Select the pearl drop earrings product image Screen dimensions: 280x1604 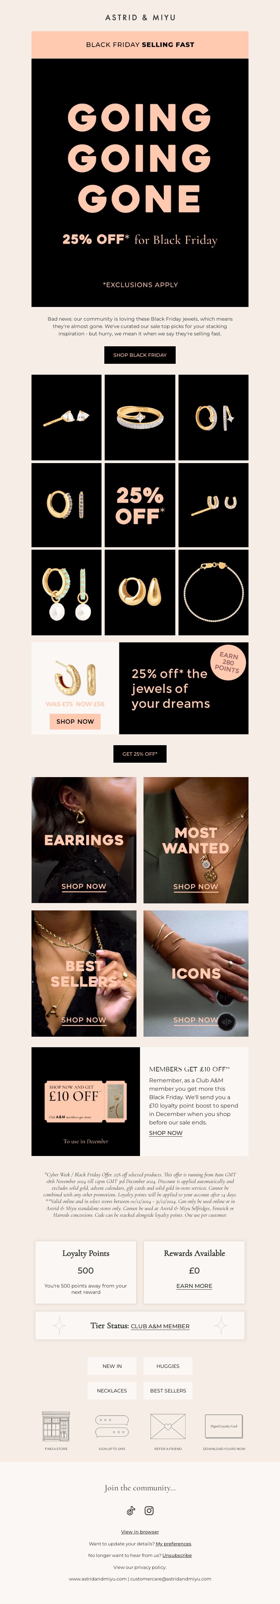coord(66,592)
